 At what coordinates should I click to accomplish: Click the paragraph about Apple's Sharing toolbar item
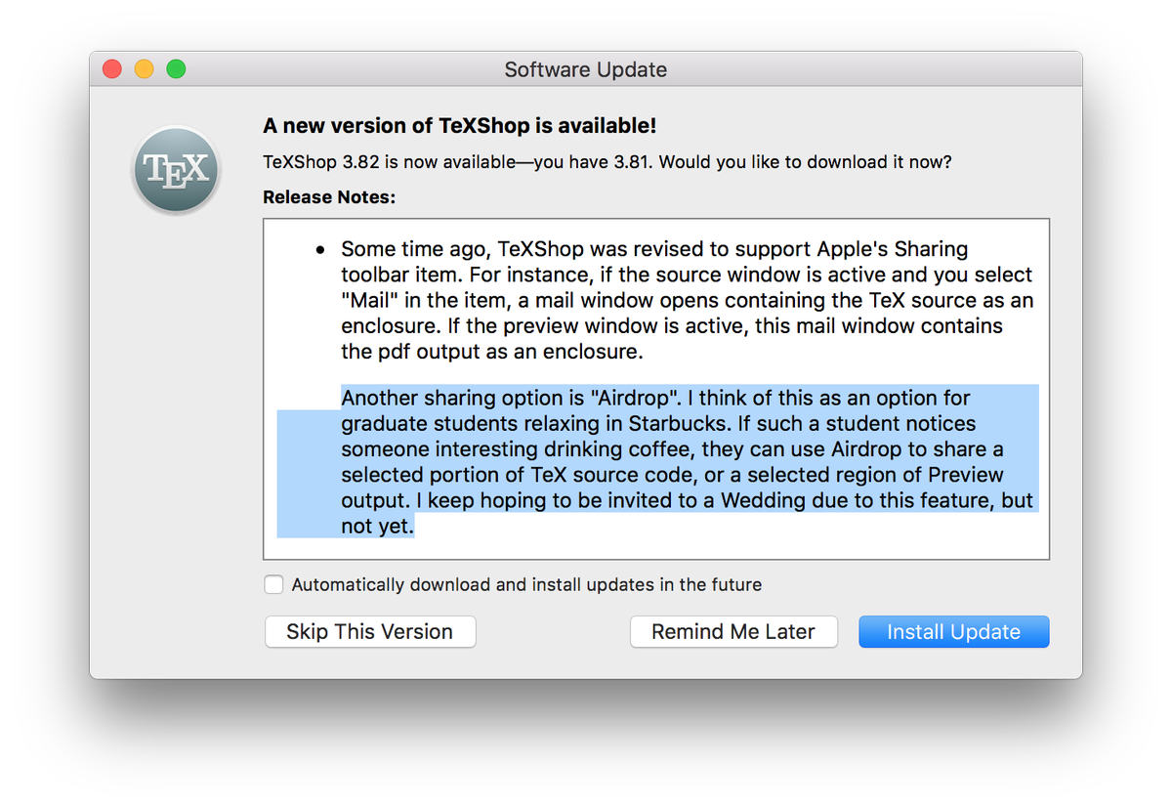[x=687, y=300]
